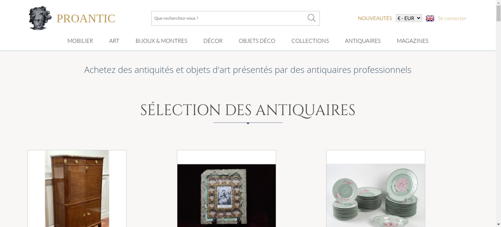Open the wooden secretaire cabinet thumbnail
This screenshot has width=501, height=227.
77,188
